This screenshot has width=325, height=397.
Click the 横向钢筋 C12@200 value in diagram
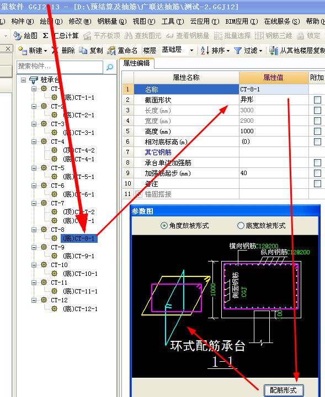coord(267,246)
